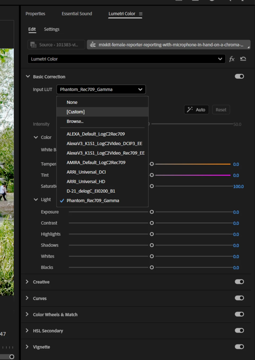Select the checked Phantom_Rec709_Gamma LUT

pos(102,201)
